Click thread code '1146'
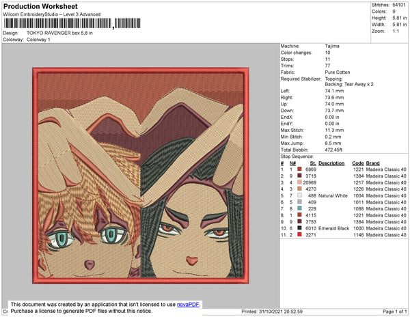This screenshot has height=317, width=410. pyautogui.click(x=358, y=235)
